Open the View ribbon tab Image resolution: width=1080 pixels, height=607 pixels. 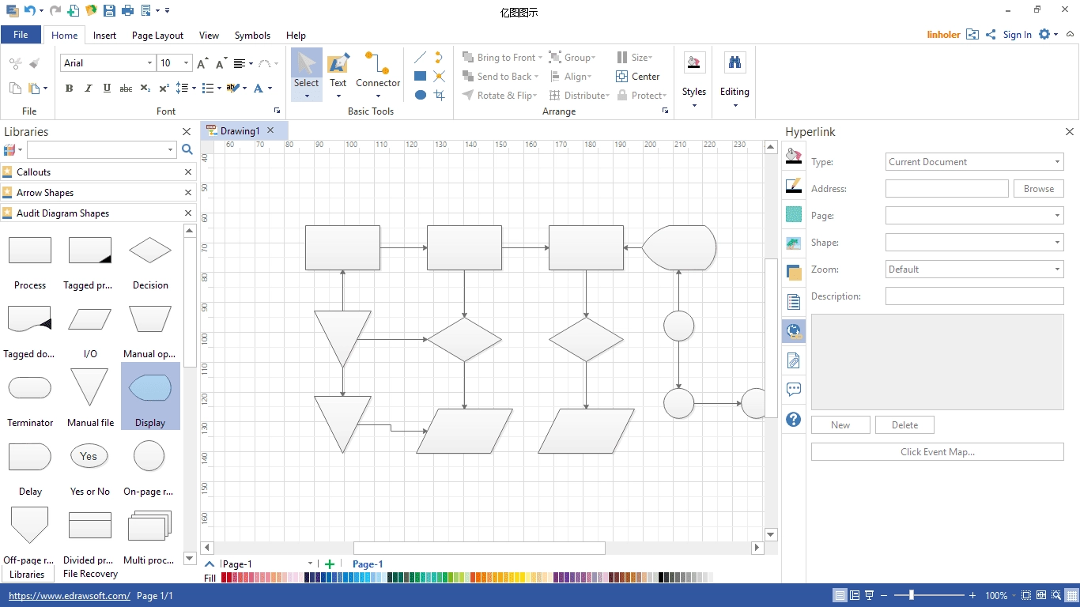point(209,35)
